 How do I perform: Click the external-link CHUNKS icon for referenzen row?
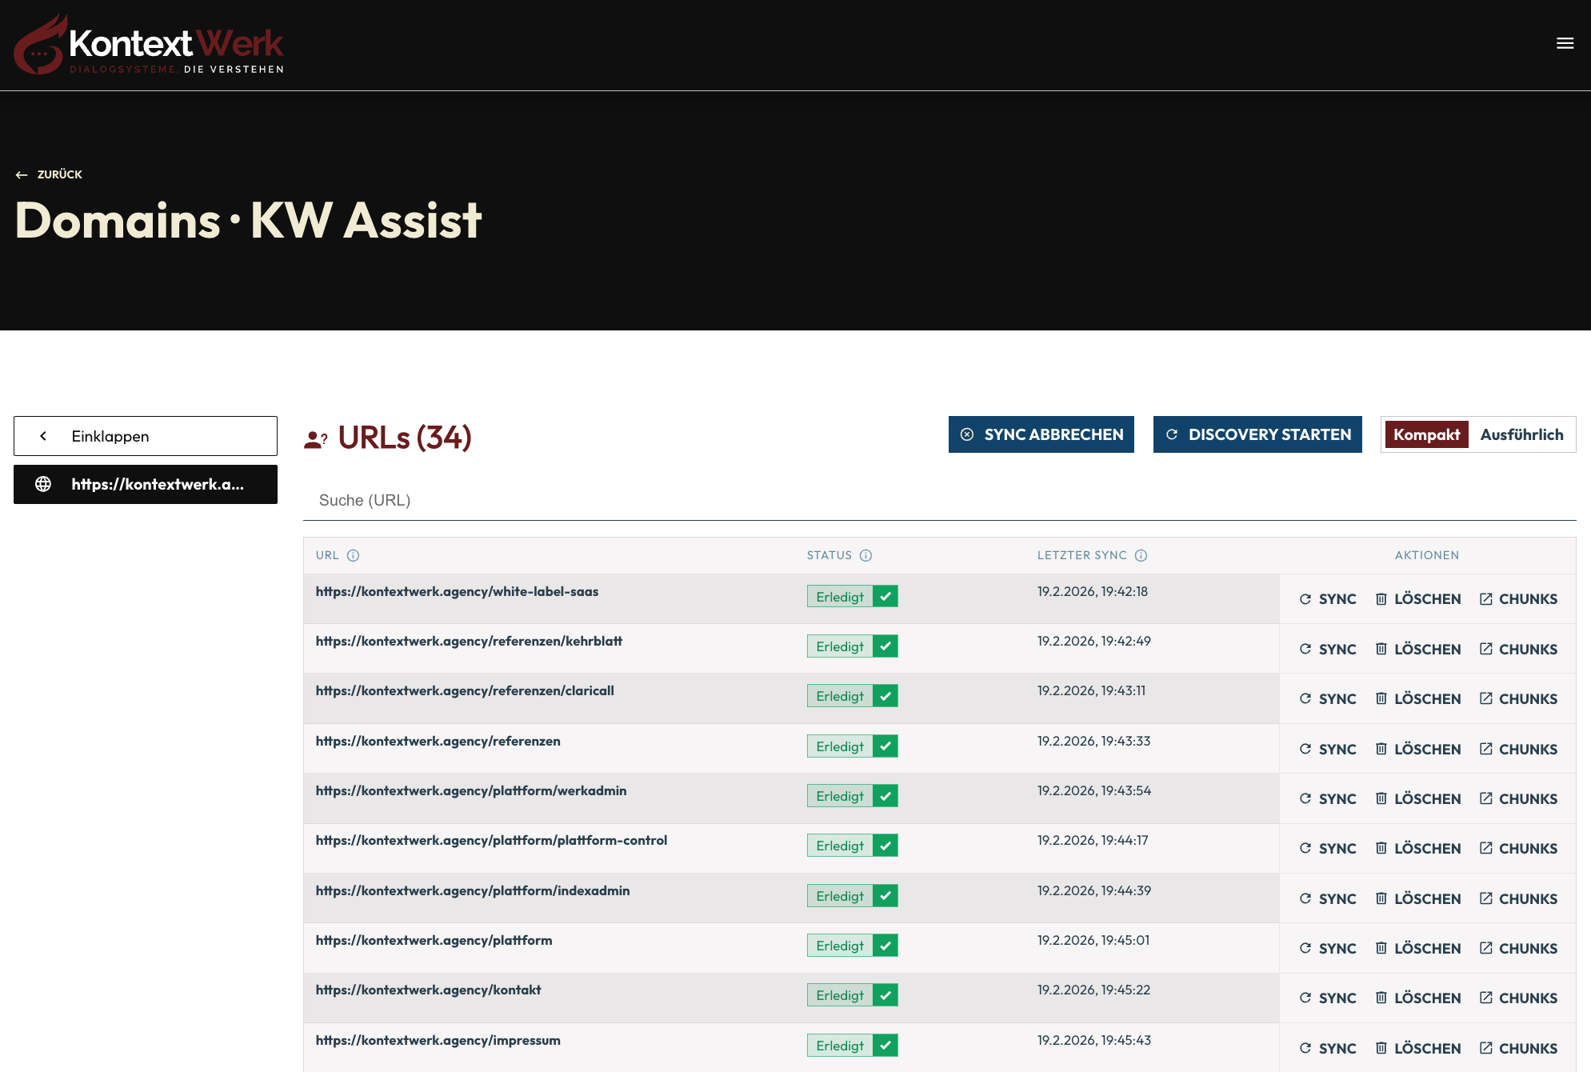pos(1486,749)
